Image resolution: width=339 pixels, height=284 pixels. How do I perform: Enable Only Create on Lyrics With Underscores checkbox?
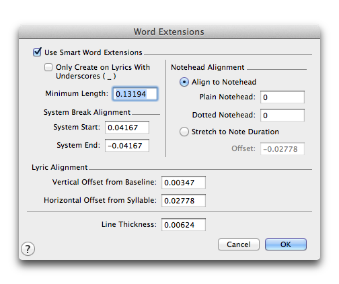click(48, 67)
